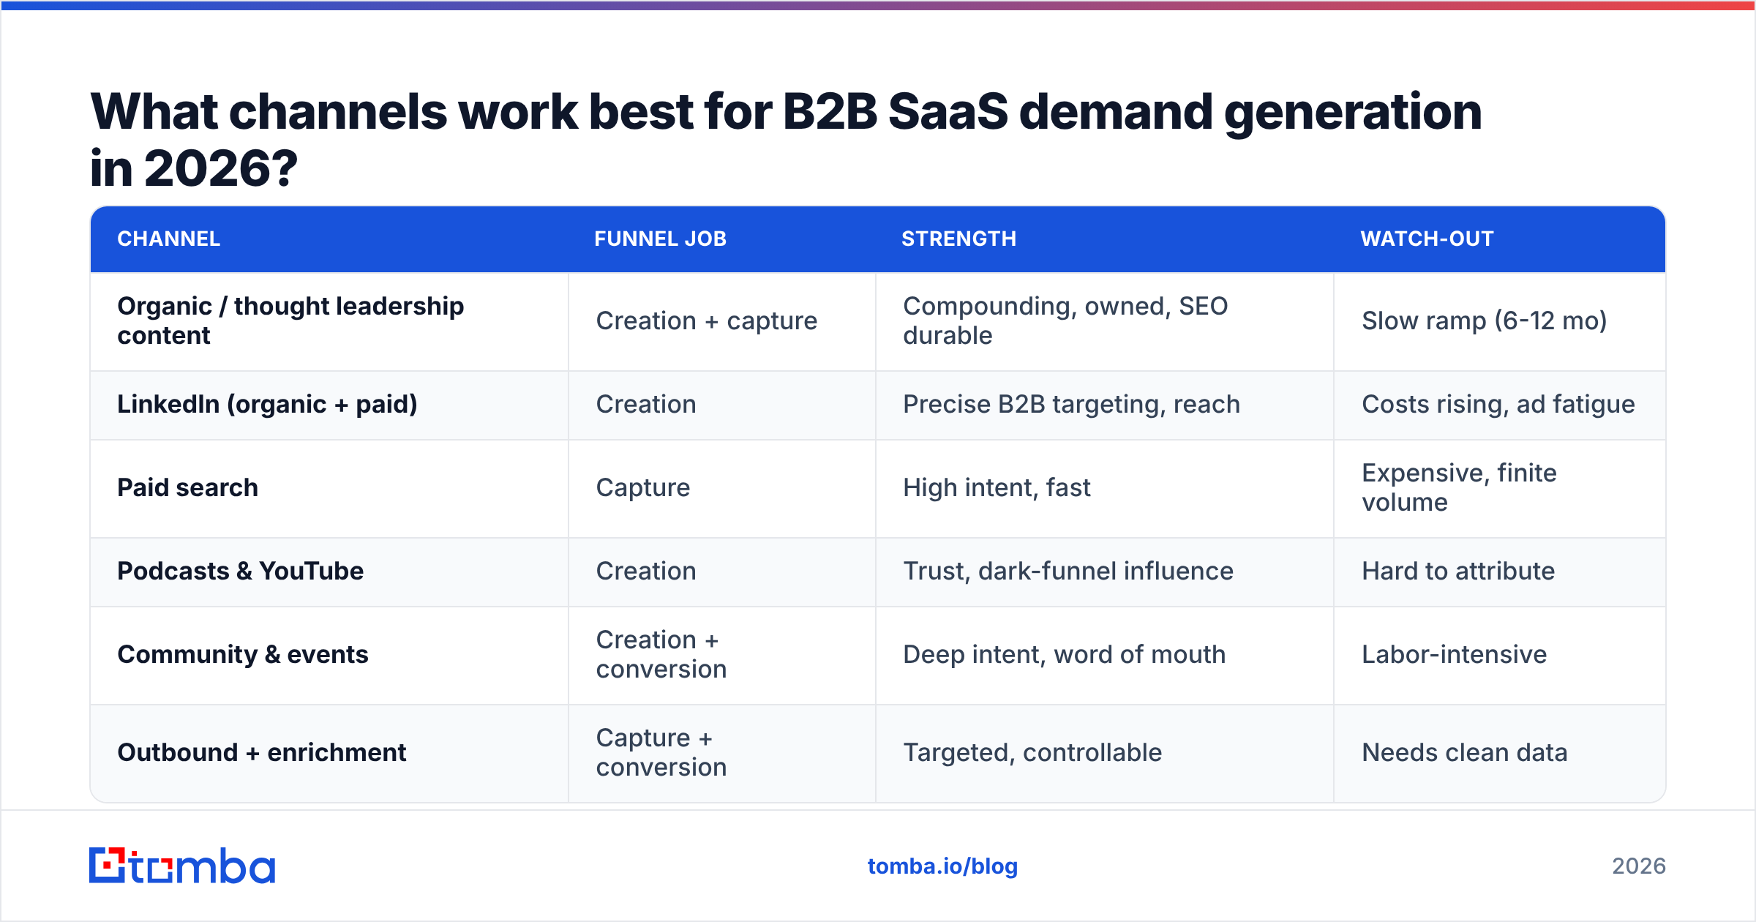Select 'Compounding, owned, SEO durable' cell
Viewport: 1756px width, 922px height.
click(x=1105, y=321)
